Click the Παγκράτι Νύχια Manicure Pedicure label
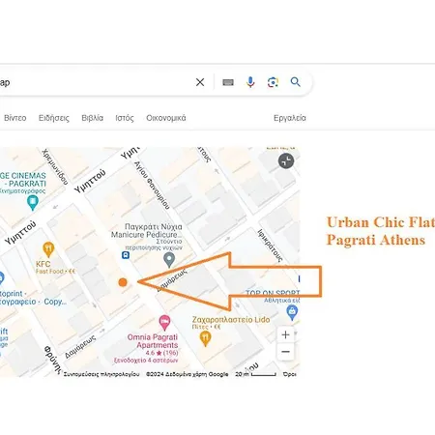 click(x=147, y=231)
